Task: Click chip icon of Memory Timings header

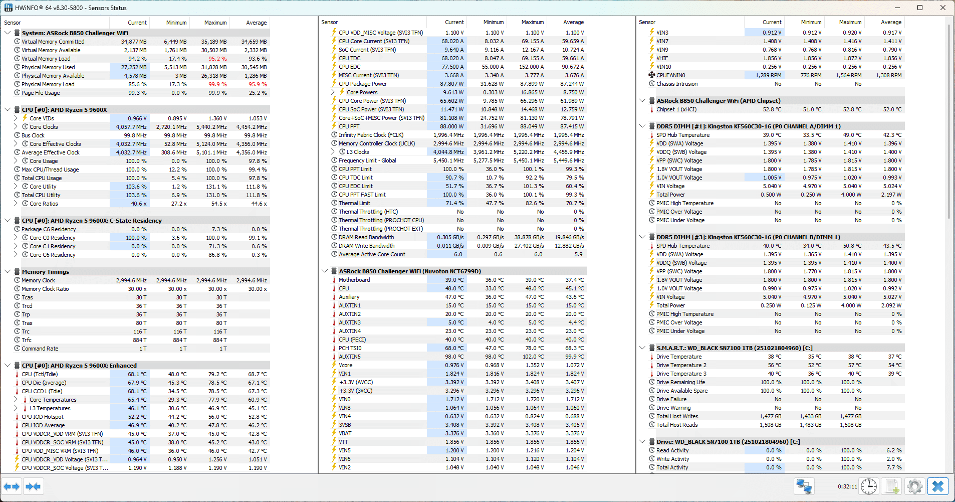Action: coord(17,272)
